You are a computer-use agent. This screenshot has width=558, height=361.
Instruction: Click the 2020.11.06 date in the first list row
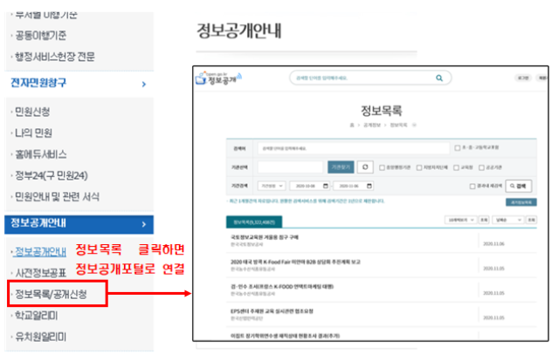(493, 244)
